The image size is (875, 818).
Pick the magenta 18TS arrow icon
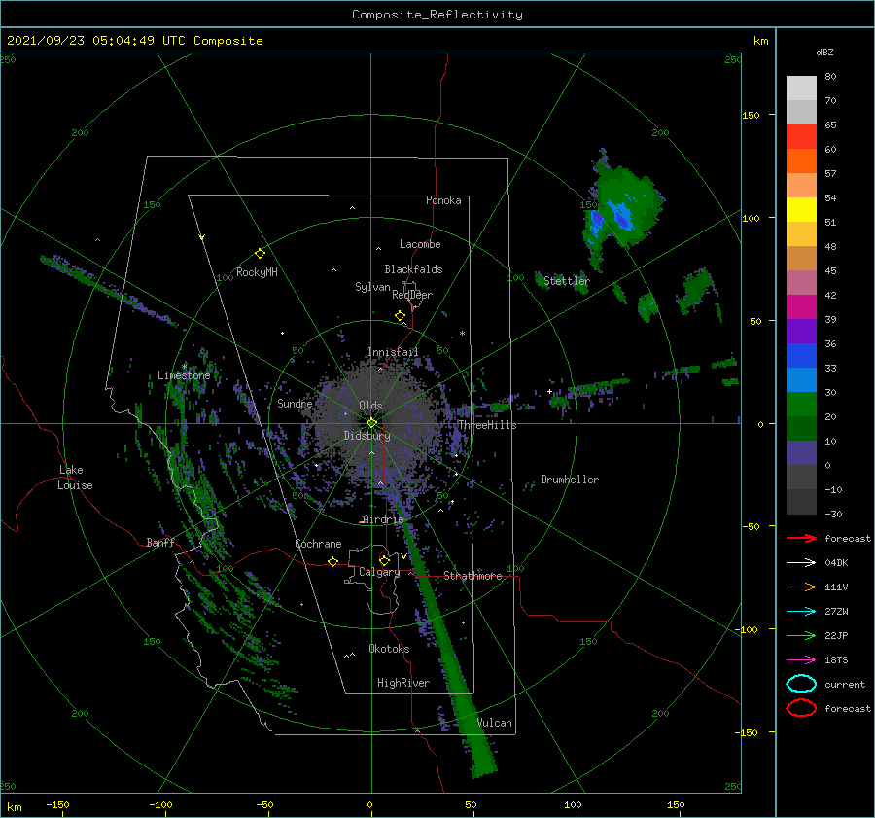[x=801, y=660]
